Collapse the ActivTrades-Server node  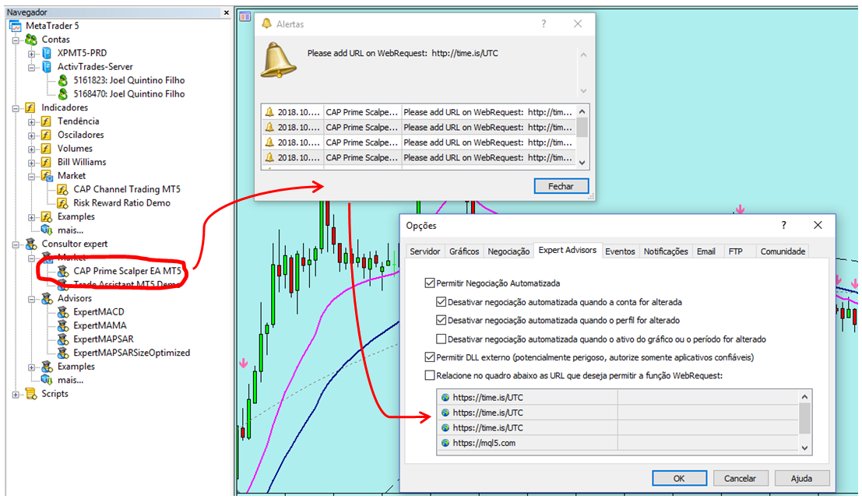point(32,68)
